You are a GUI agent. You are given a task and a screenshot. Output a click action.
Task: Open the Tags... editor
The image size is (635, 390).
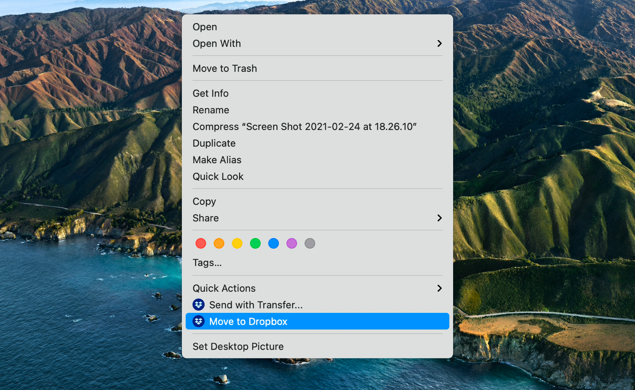[x=317, y=263]
